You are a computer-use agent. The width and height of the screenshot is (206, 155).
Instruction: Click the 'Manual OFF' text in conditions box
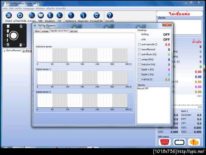pyautogui.click(x=143, y=88)
